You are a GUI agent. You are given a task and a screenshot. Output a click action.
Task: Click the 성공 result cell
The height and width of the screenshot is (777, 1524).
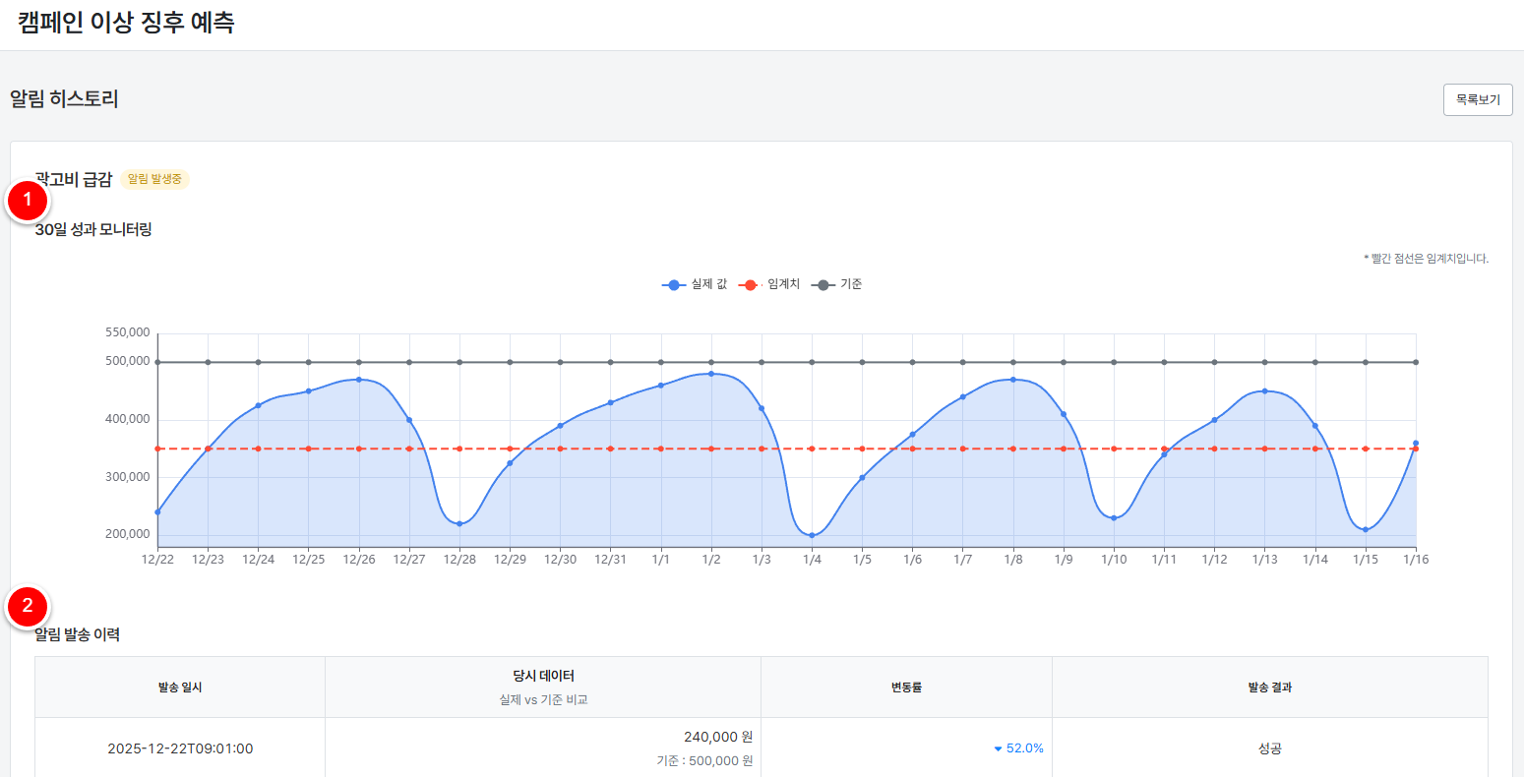coord(1269,749)
